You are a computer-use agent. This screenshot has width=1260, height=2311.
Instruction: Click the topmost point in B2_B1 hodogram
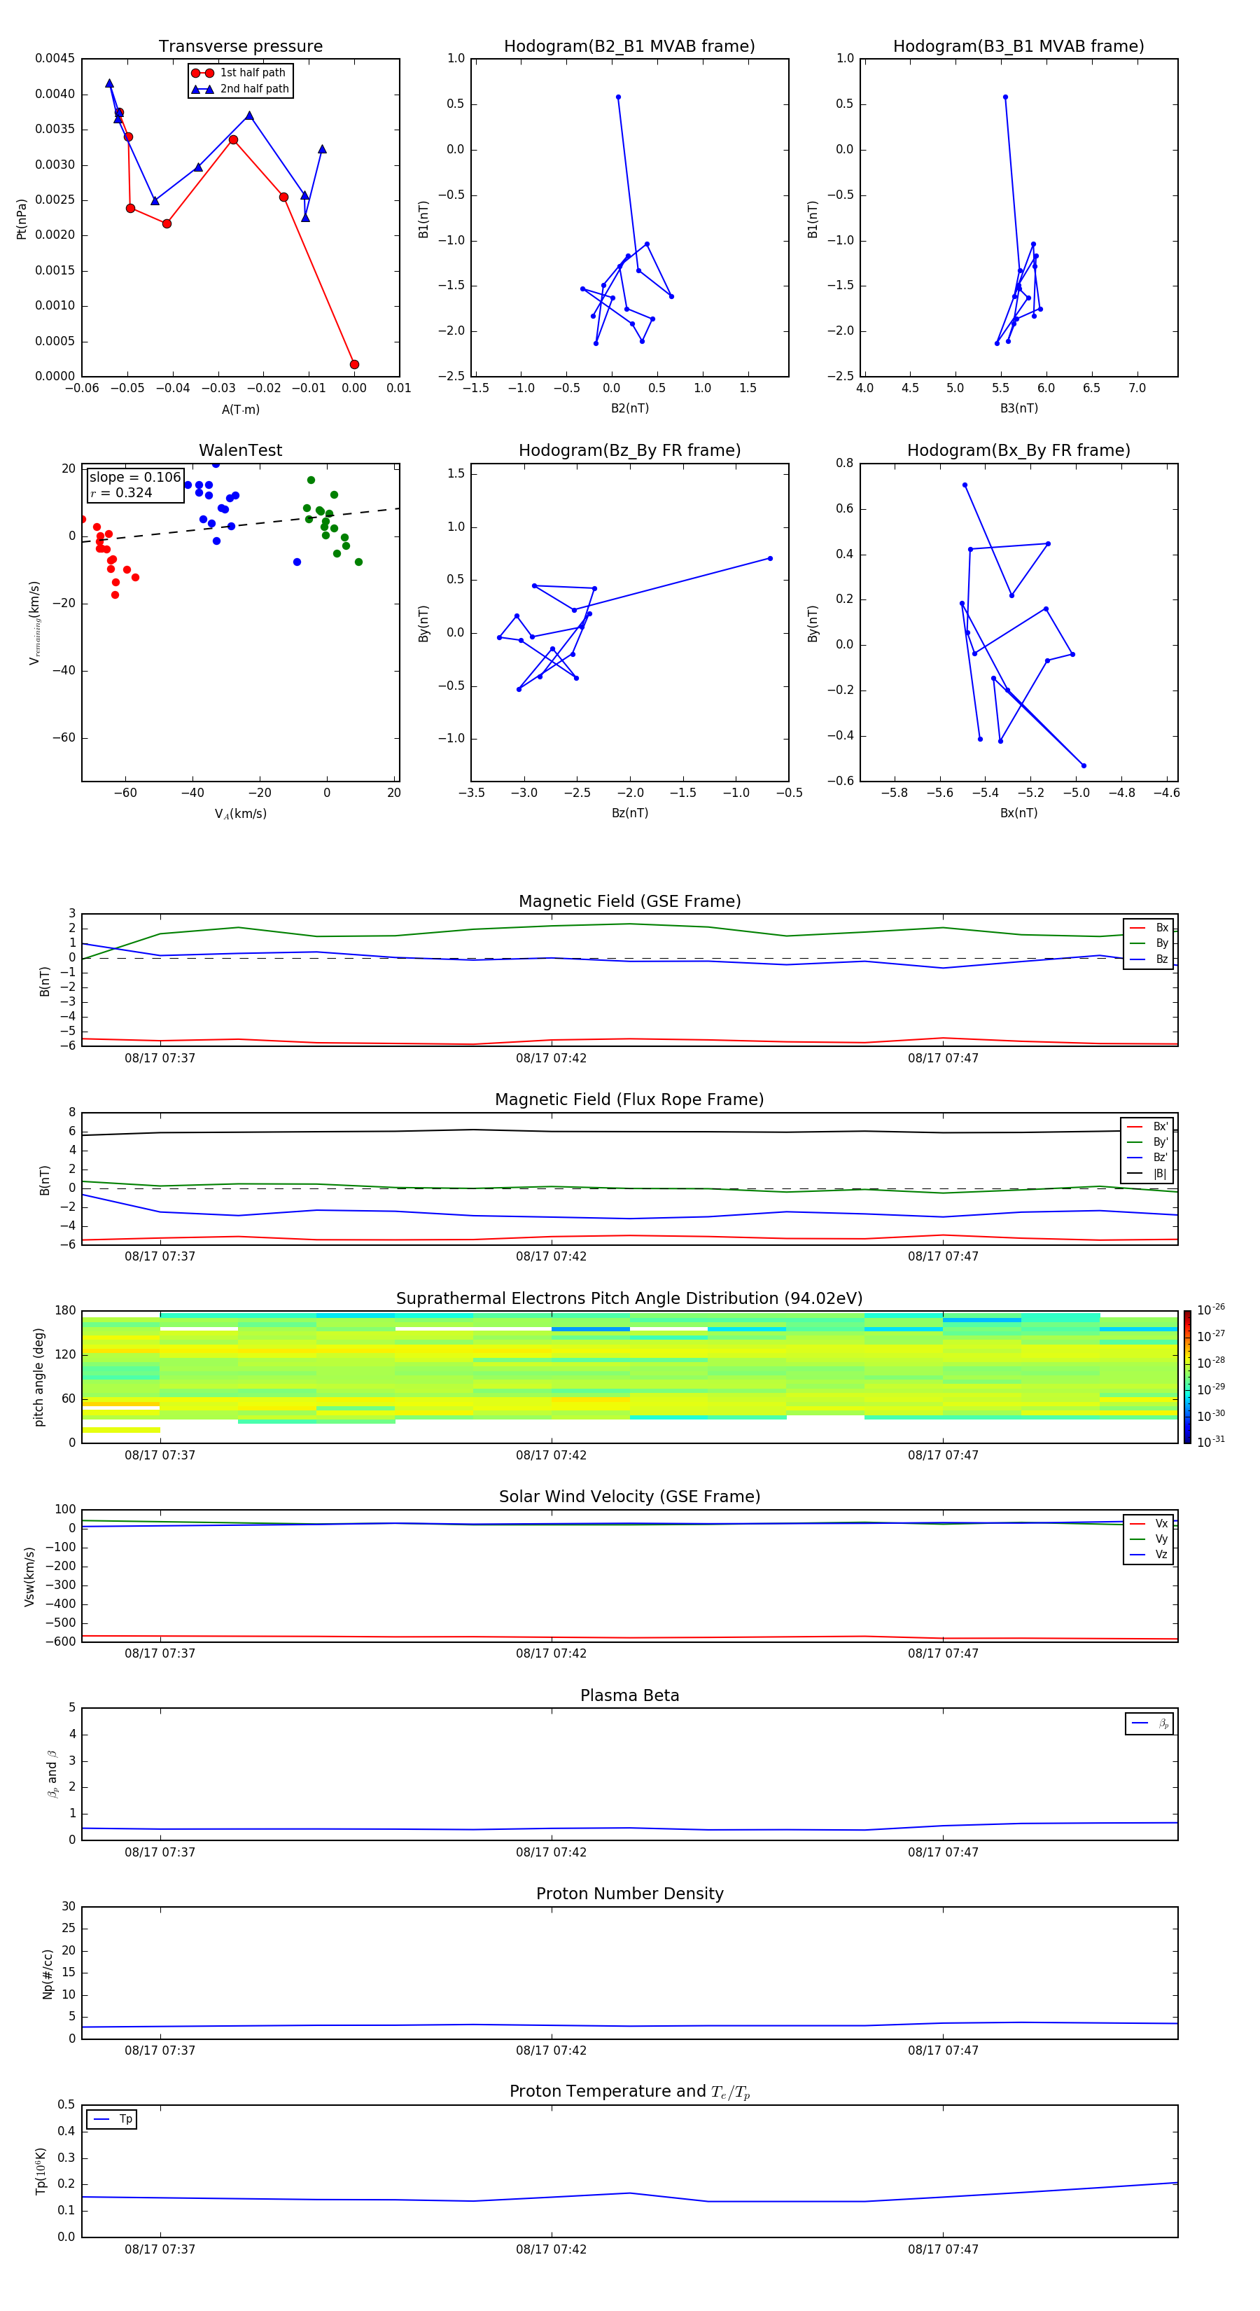[x=618, y=97]
